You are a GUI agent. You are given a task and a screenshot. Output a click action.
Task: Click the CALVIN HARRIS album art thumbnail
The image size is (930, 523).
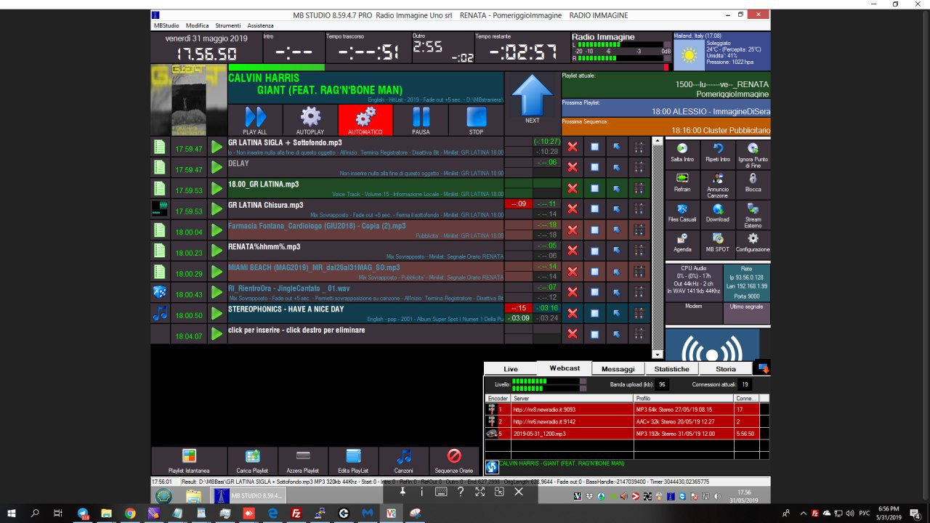click(x=189, y=100)
